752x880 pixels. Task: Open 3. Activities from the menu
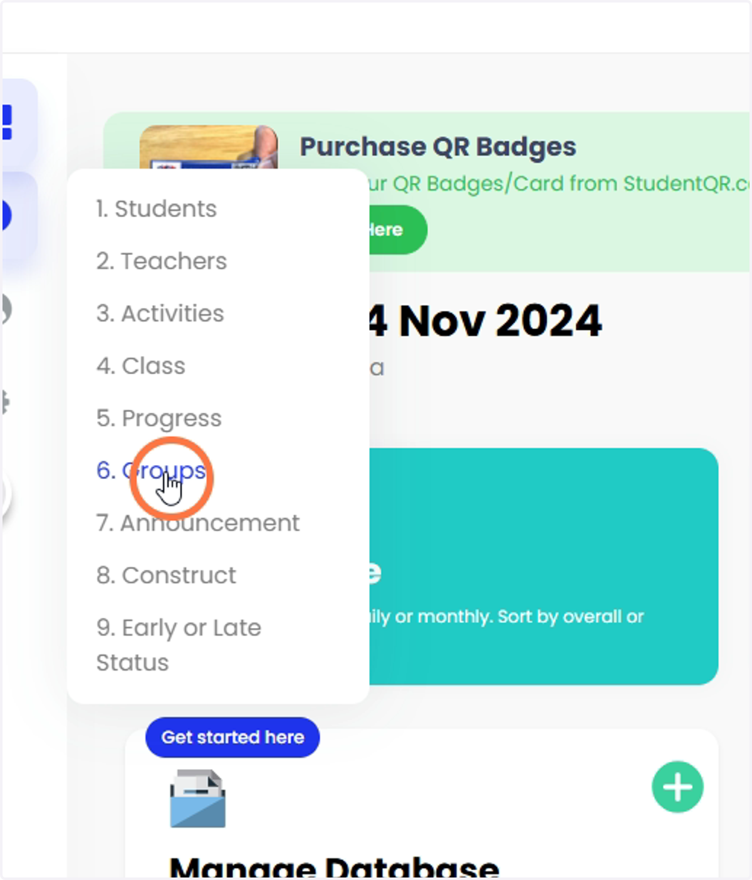tap(160, 313)
